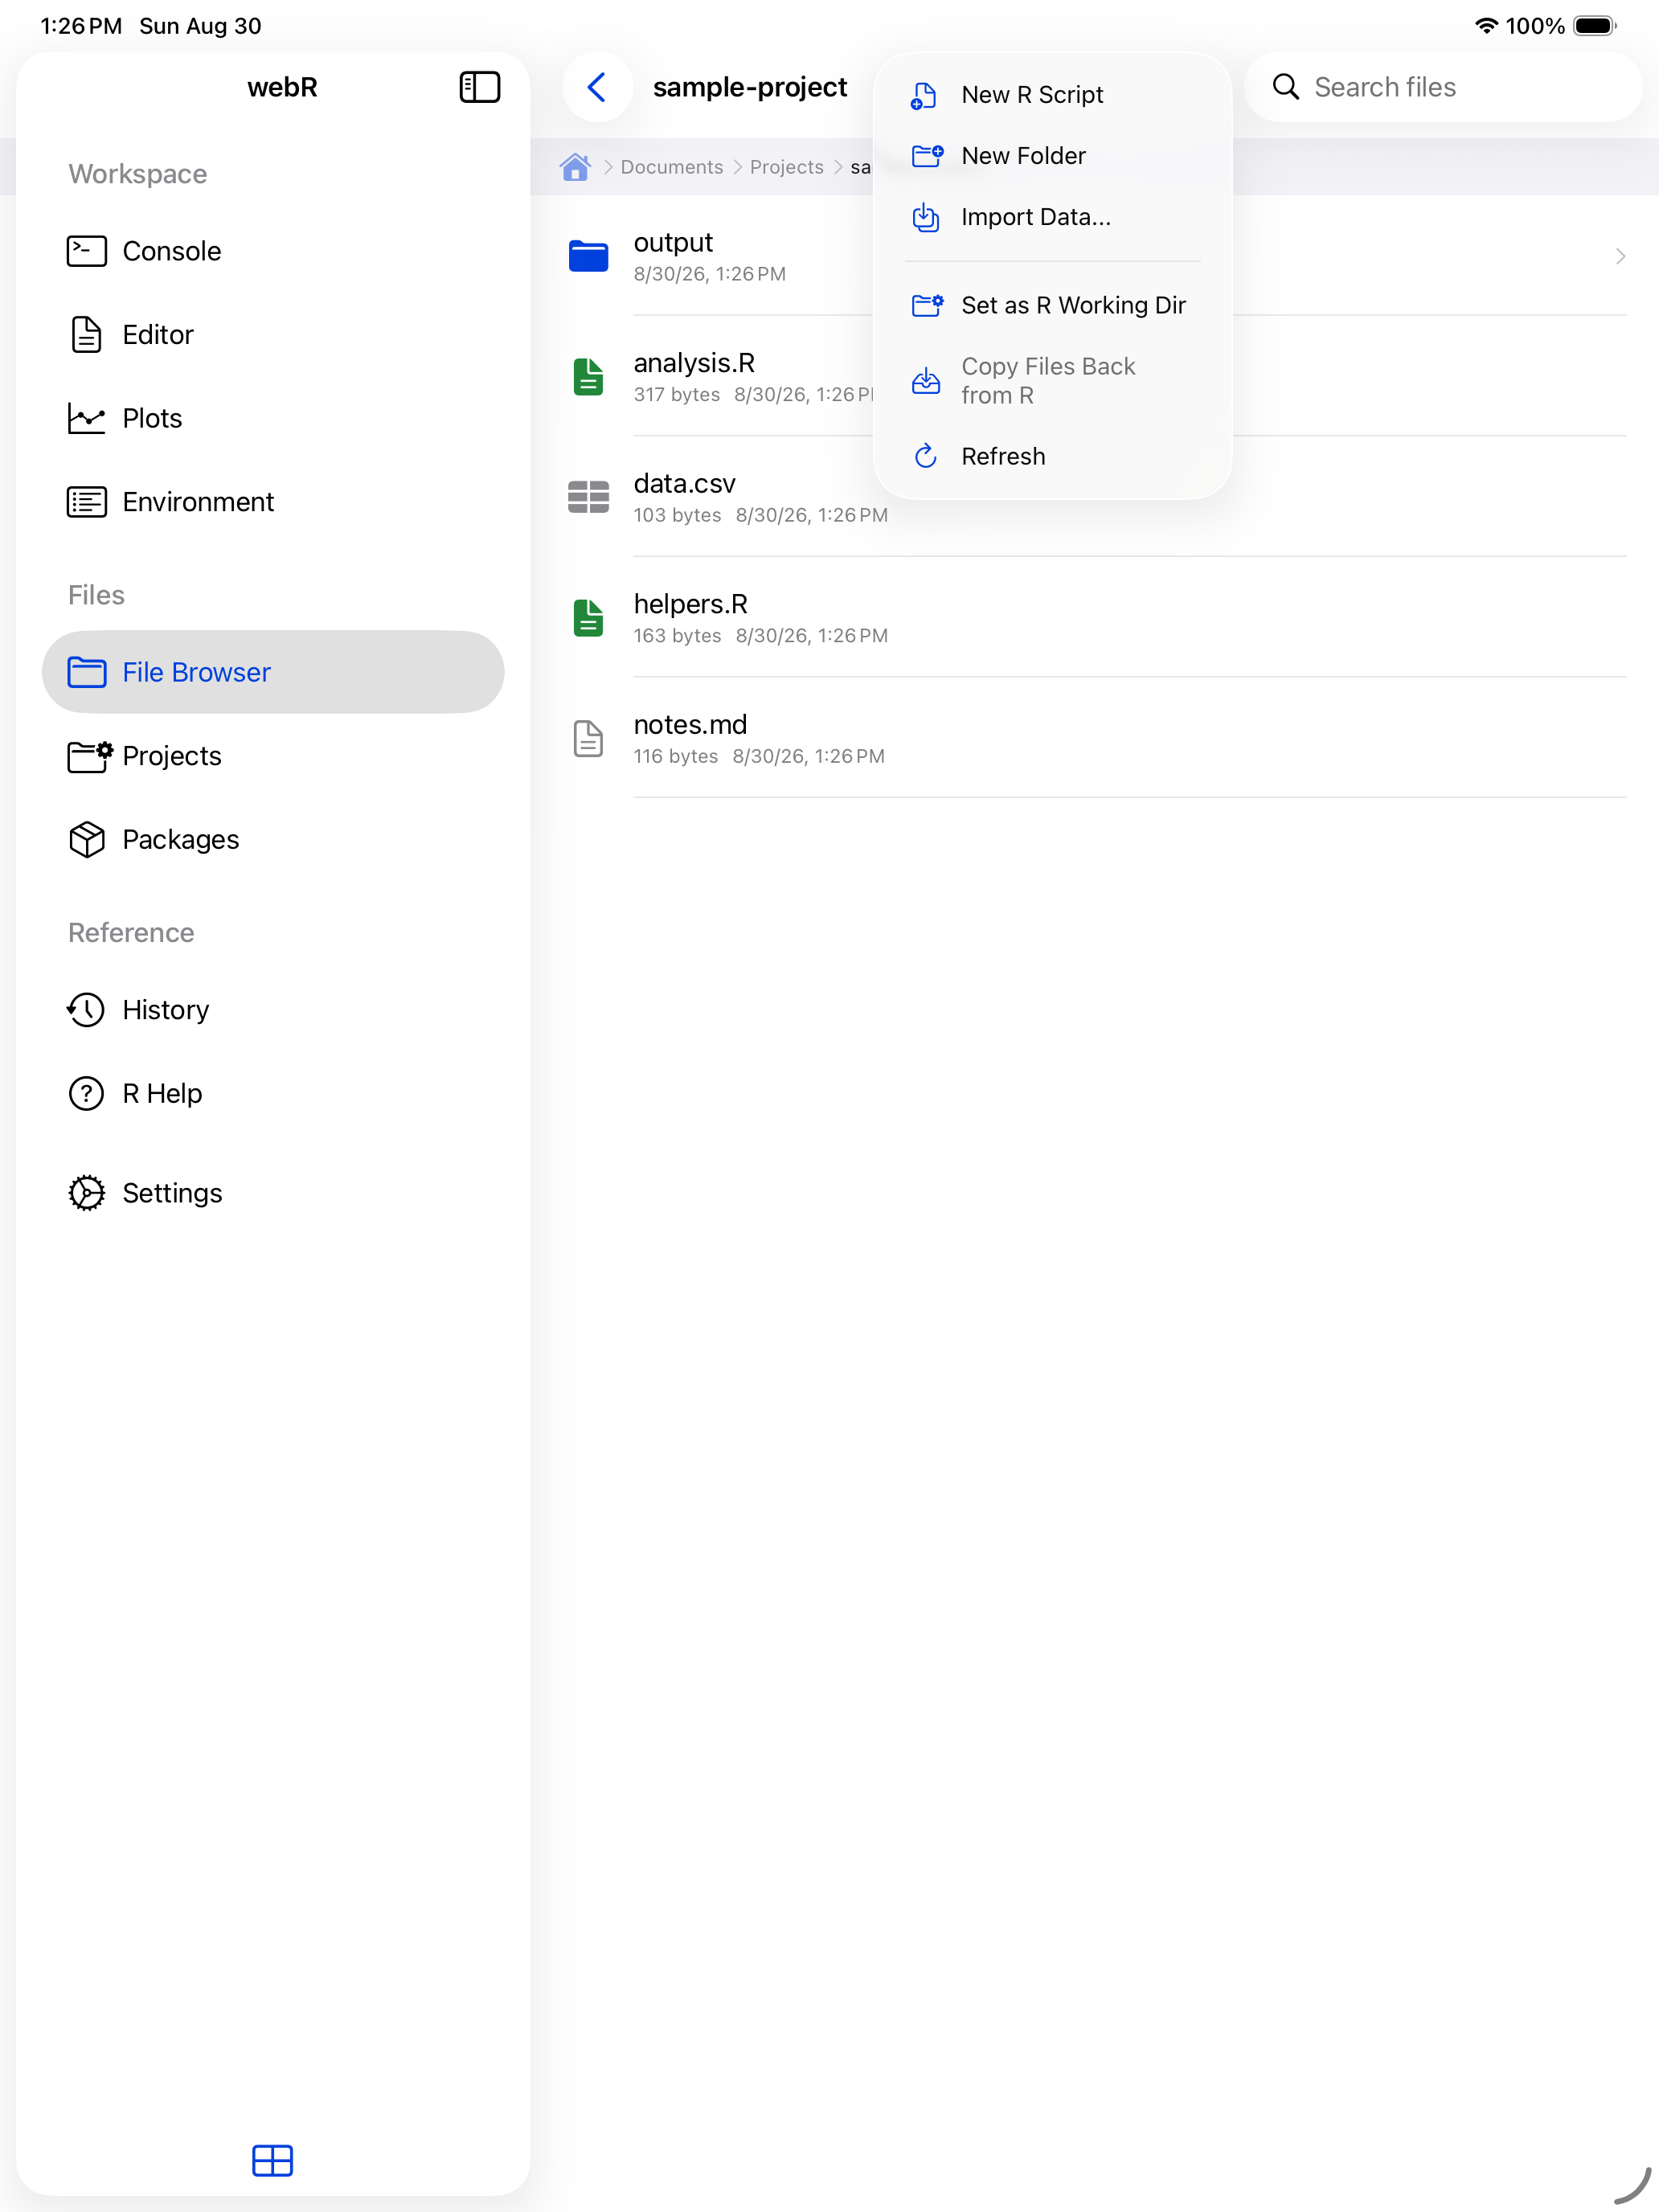1659x2212 pixels.
Task: Click the Settings gear icon
Action: pos(87,1193)
